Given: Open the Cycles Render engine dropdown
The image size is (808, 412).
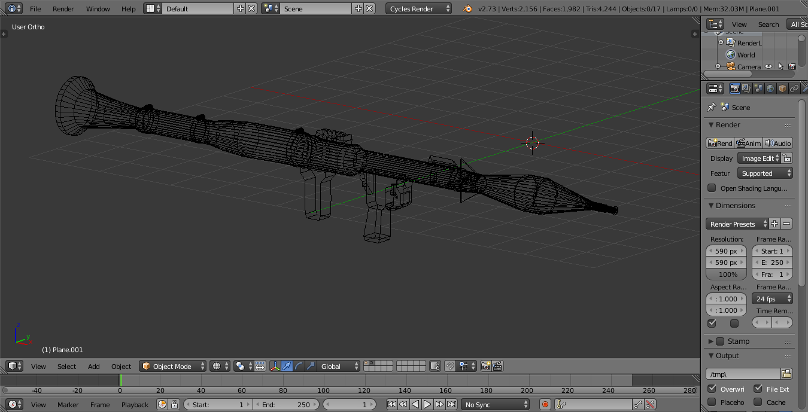Looking at the screenshot, I should [418, 8].
